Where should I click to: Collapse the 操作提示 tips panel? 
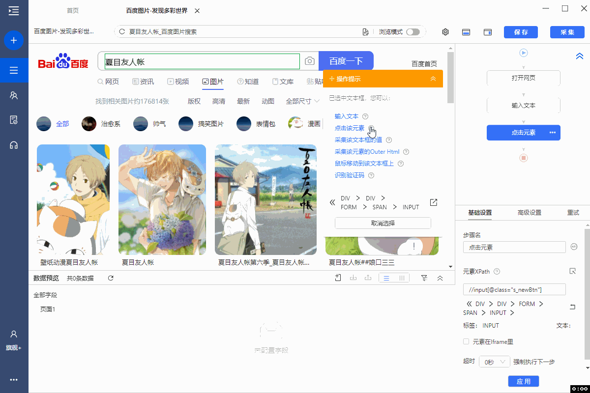[x=433, y=79]
